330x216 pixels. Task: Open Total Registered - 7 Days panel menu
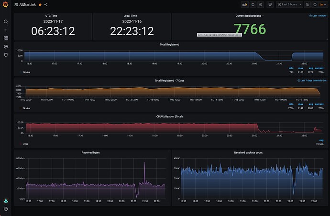169,81
